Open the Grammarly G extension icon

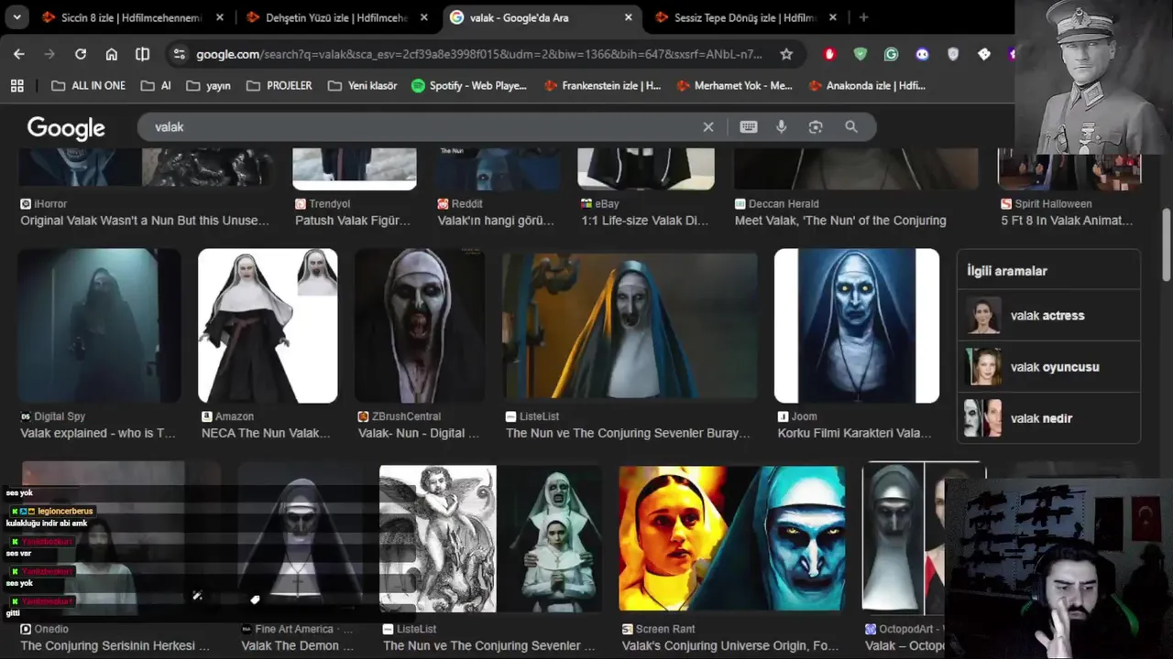(891, 54)
